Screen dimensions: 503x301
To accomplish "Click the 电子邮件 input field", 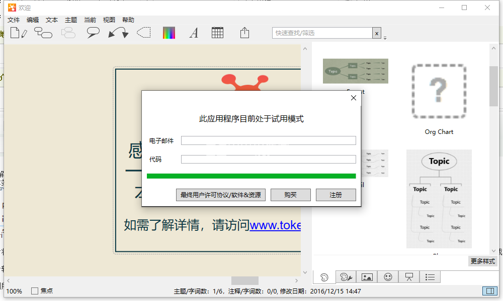I will click(x=268, y=141).
